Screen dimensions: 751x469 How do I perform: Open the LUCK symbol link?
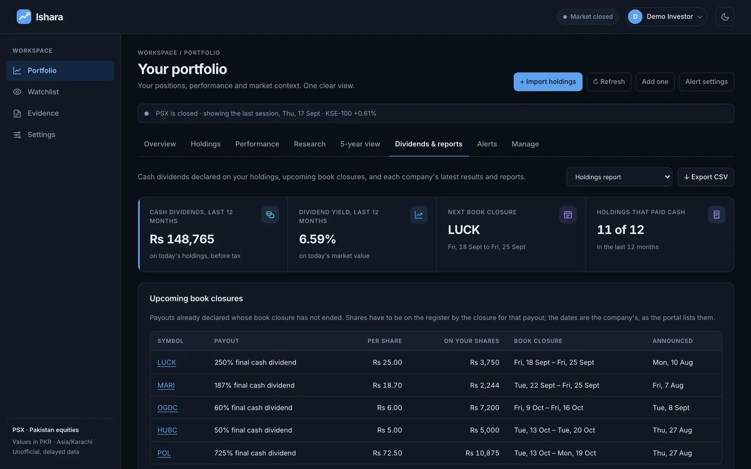click(167, 363)
